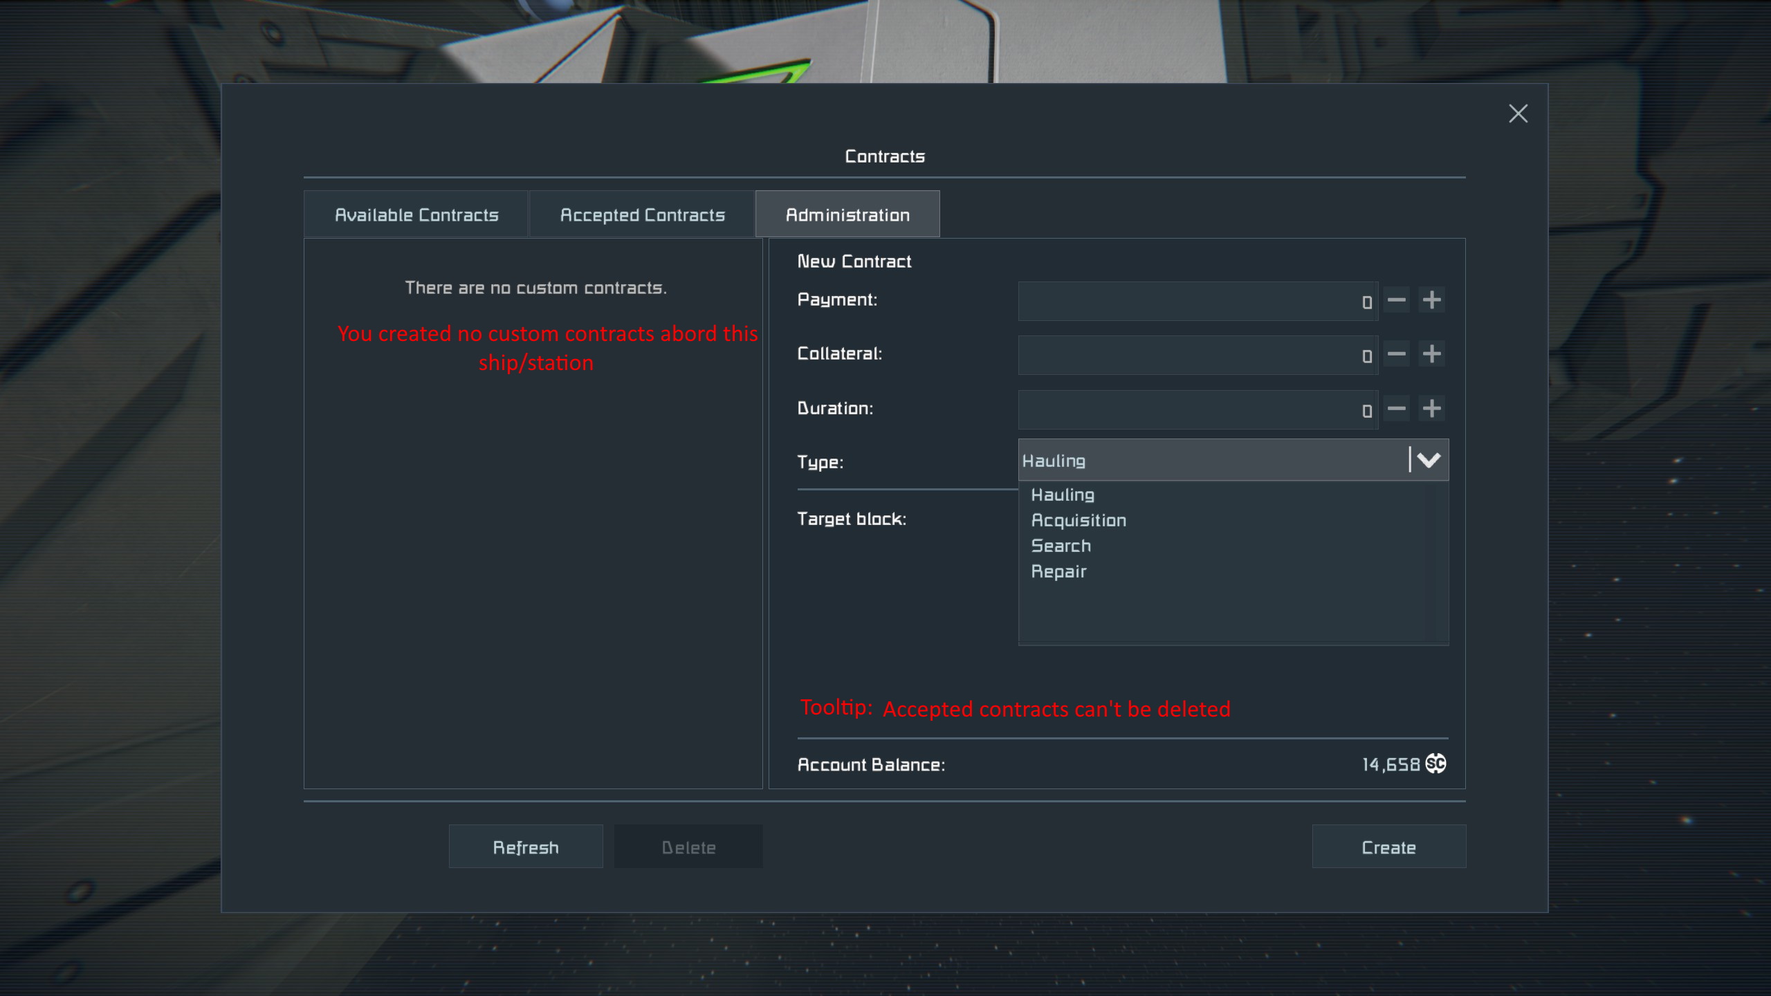Click into the Payment amount field
The width and height of the screenshot is (1771, 996).
pos(1197,302)
